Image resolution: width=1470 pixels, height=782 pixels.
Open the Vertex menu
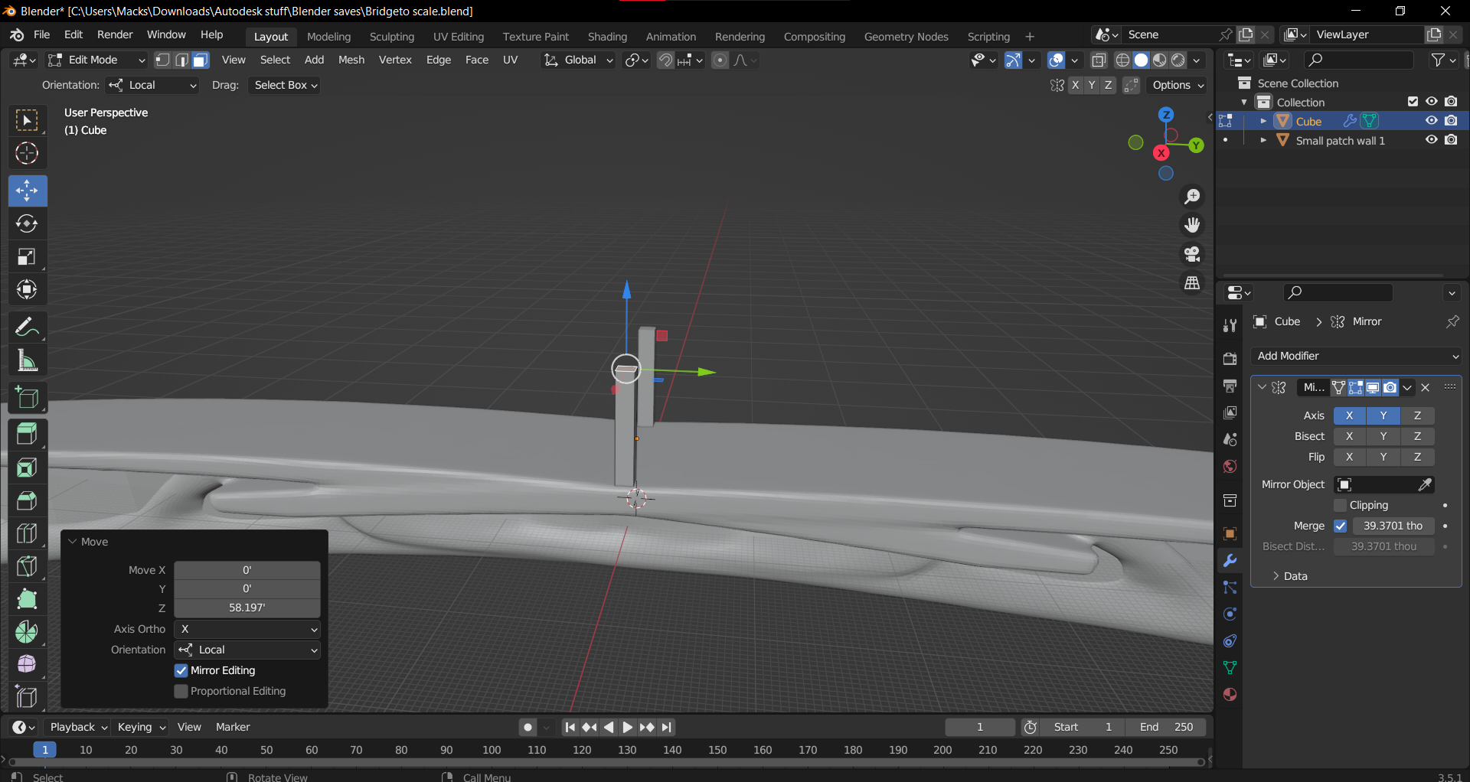click(x=395, y=60)
